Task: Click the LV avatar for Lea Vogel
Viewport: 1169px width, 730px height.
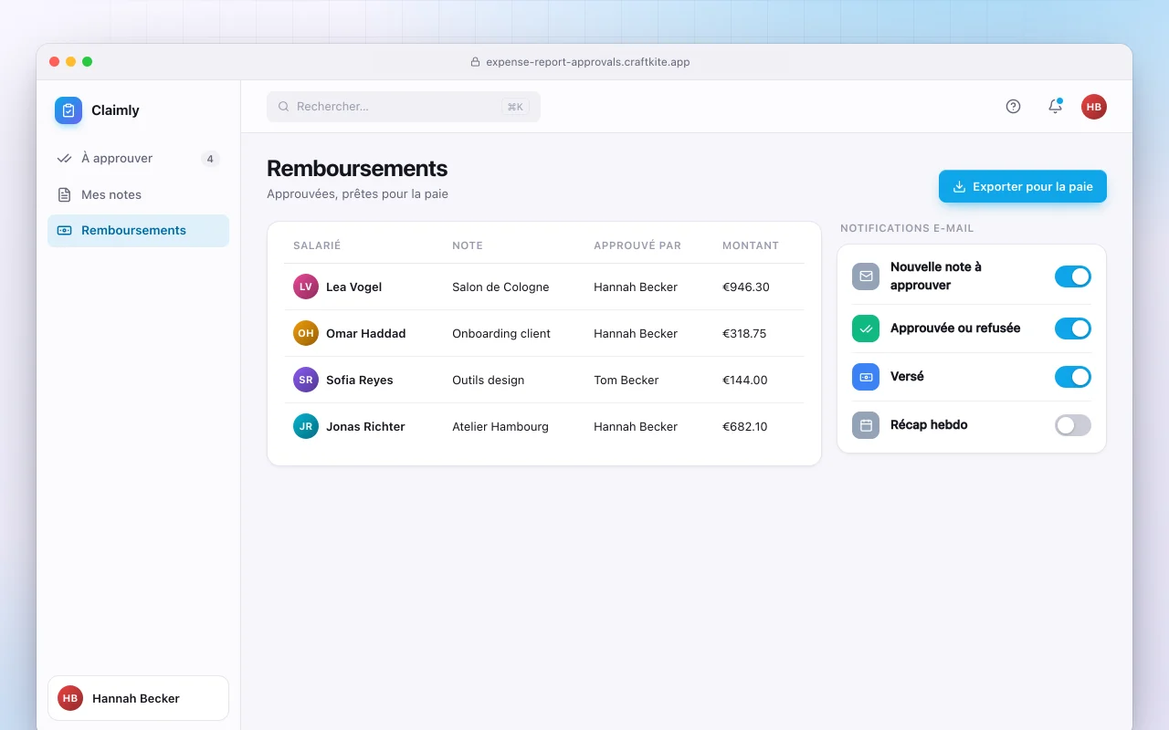Action: click(306, 287)
